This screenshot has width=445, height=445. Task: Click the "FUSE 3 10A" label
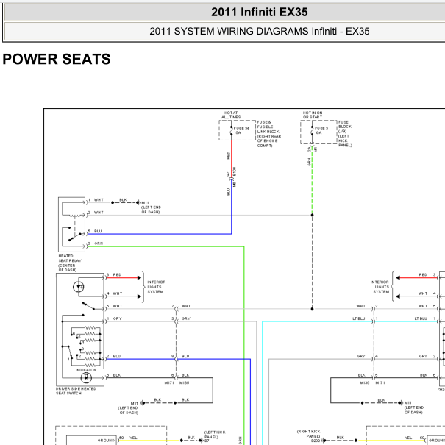(x=321, y=130)
